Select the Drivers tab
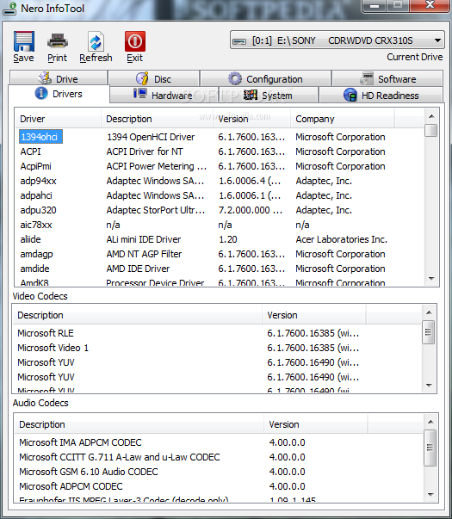452x519 pixels. click(59, 94)
